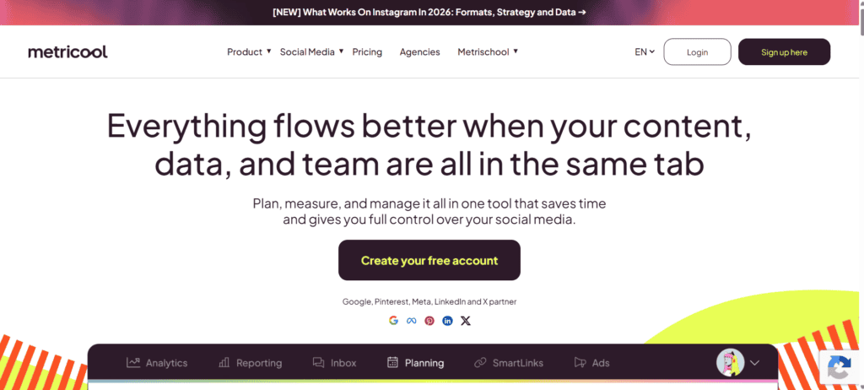Switch to the Reporting tab
Image resolution: width=864 pixels, height=390 pixels.
[250, 362]
